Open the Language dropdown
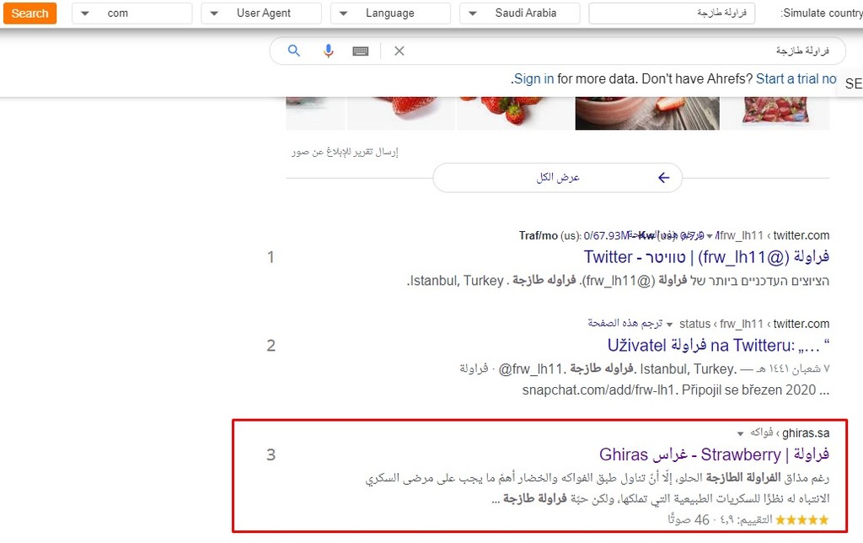This screenshot has height=543, width=863. coord(391,13)
